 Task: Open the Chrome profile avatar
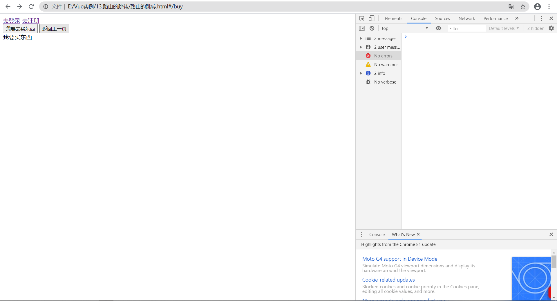pos(537,6)
